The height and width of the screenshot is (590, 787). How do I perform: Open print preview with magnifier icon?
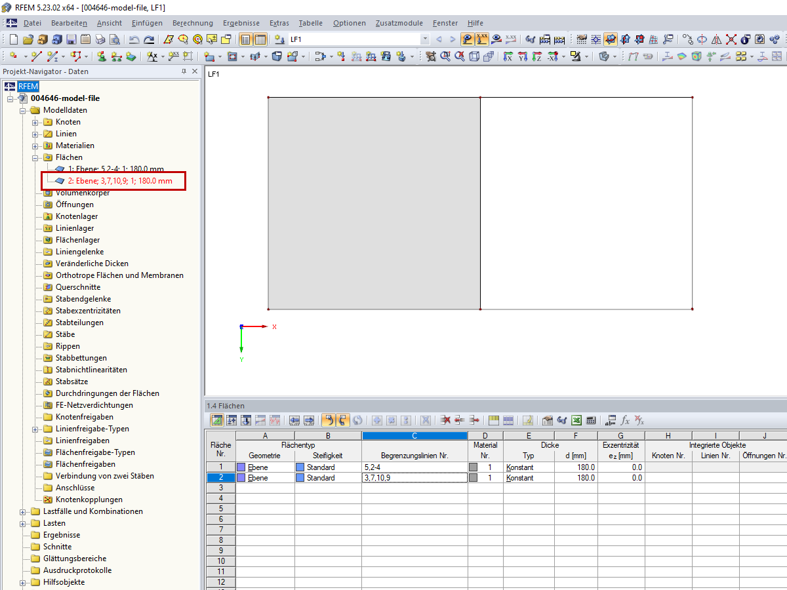point(114,39)
